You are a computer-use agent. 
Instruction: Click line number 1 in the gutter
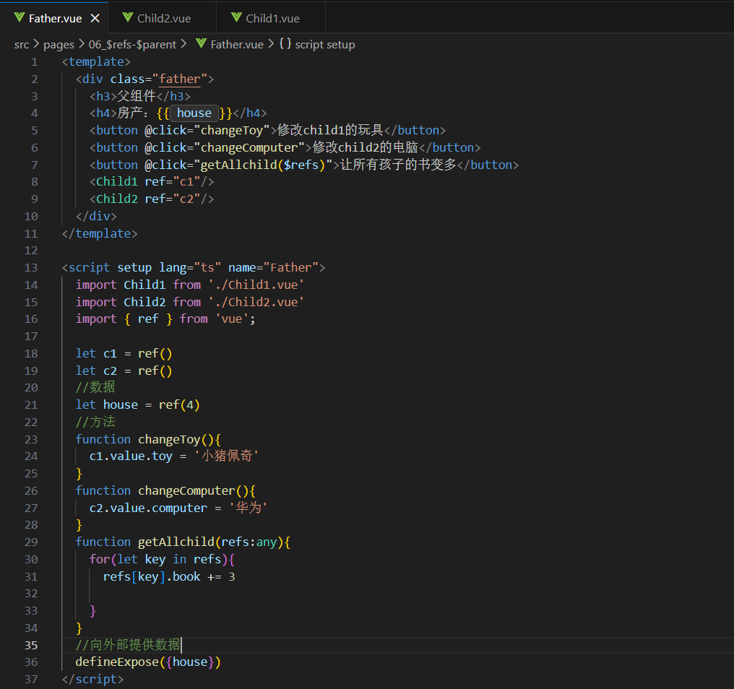point(34,62)
